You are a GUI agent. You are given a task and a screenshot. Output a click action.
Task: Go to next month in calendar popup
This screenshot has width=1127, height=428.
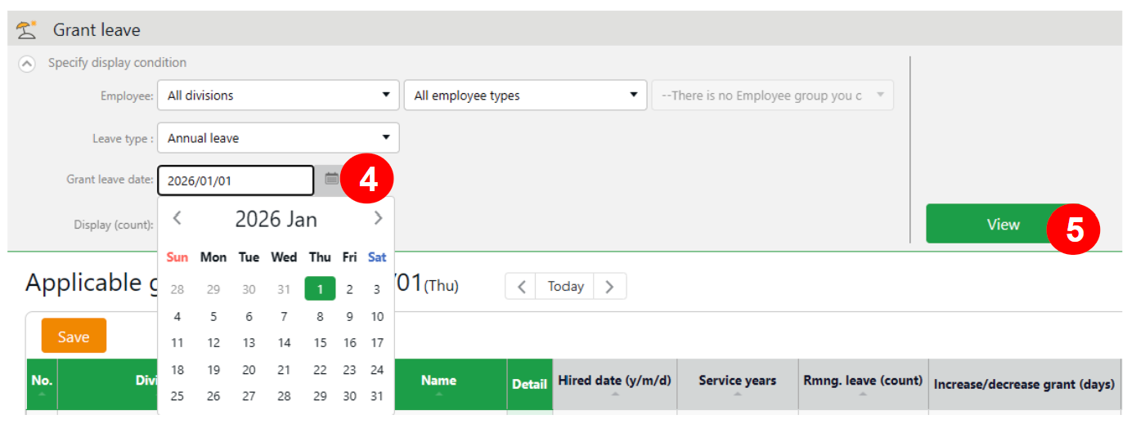(378, 218)
